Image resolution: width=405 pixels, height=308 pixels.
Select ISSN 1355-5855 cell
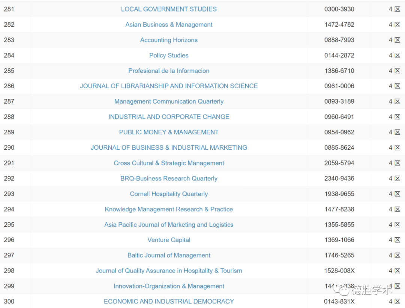339,225
